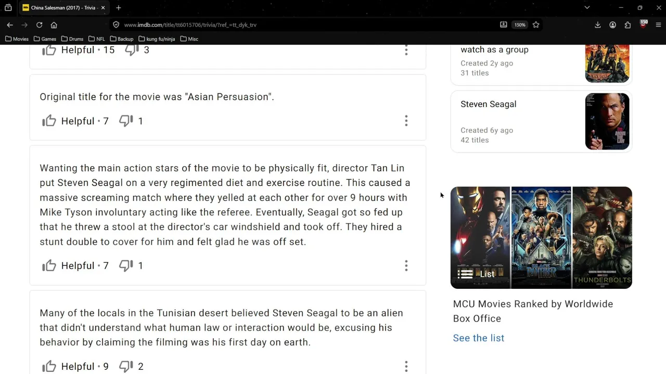Screen dimensions: 666x374
Task: Click the "31 titles" count text
Action: click(475, 73)
